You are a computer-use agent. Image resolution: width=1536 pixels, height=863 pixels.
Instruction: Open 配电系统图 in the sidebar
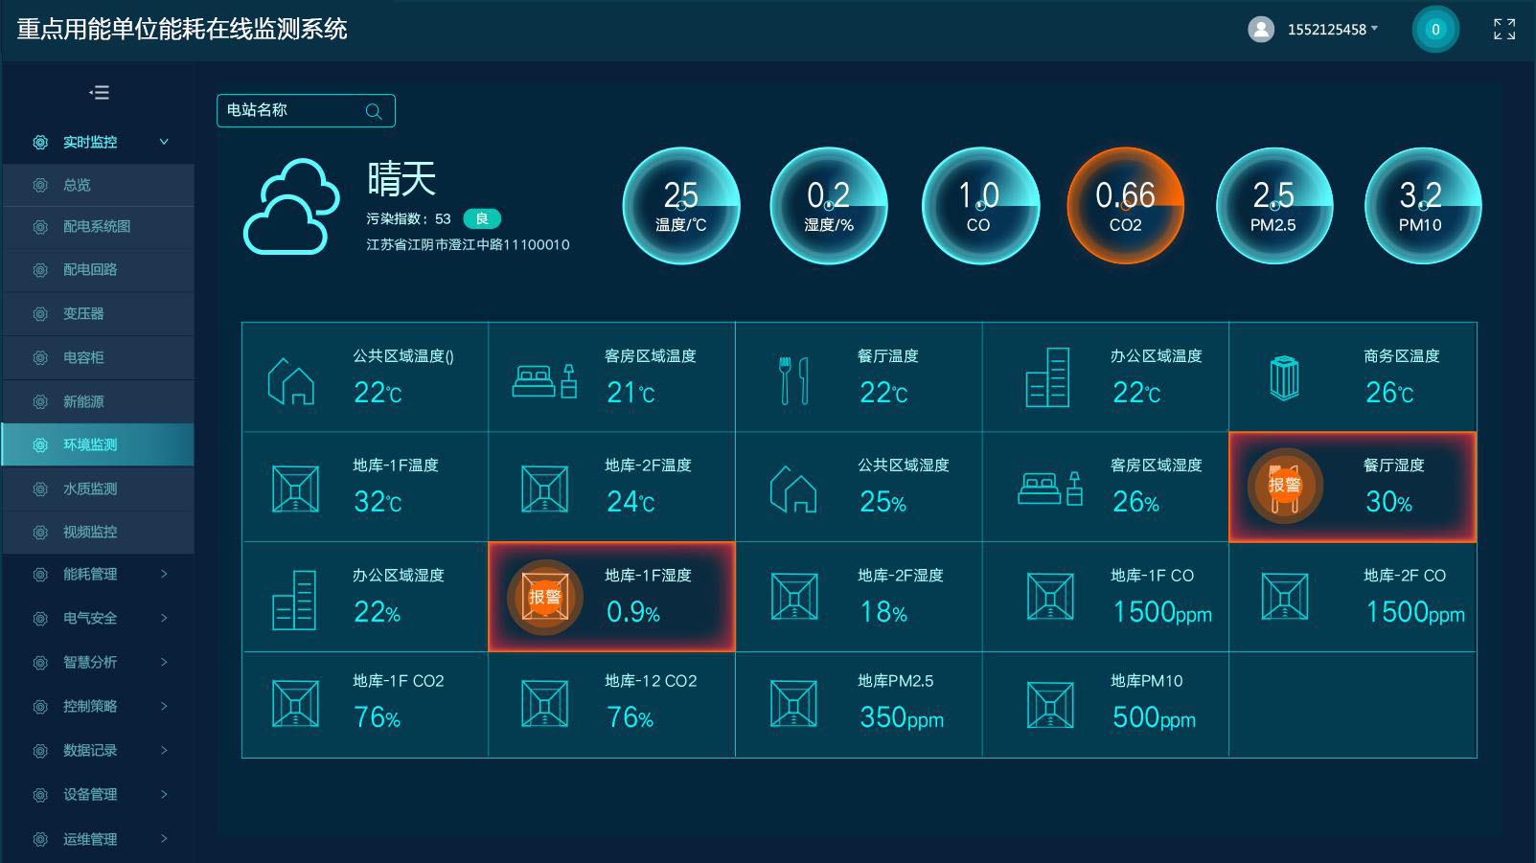pos(97,227)
